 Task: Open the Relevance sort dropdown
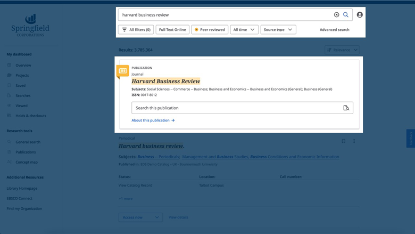tap(342, 50)
